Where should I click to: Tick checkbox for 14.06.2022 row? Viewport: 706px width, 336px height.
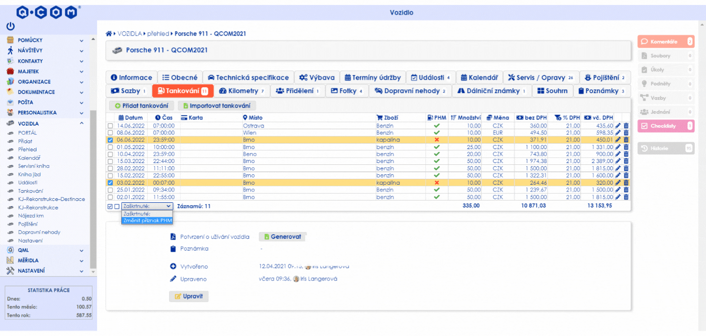point(110,126)
